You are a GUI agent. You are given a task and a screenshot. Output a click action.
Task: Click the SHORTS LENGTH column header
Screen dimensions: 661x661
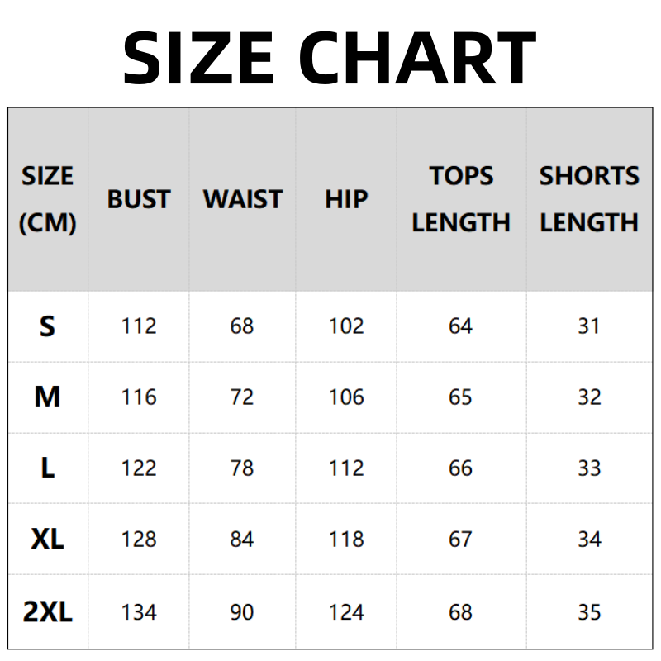click(589, 199)
